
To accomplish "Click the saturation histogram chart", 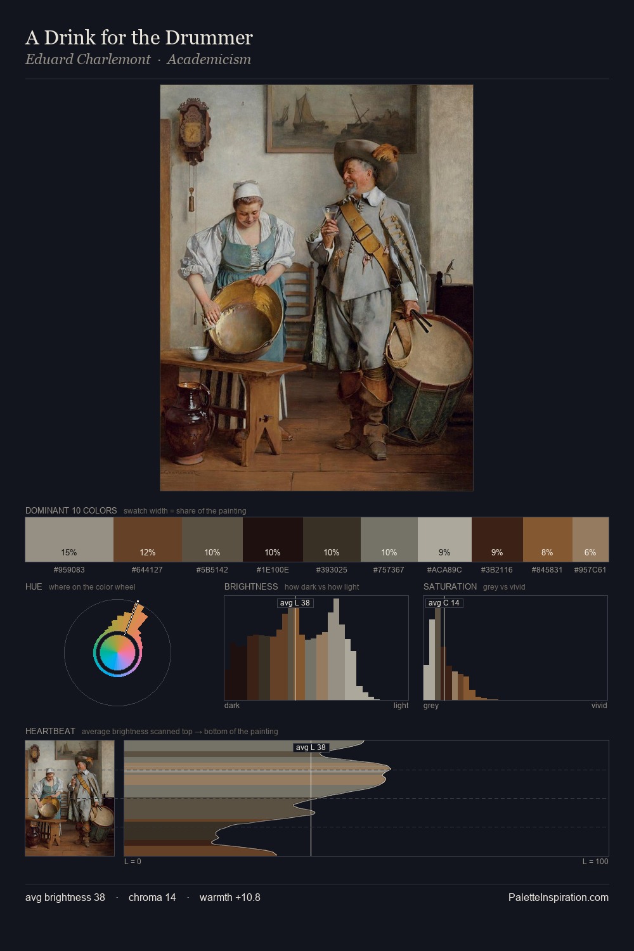I will (x=515, y=648).
